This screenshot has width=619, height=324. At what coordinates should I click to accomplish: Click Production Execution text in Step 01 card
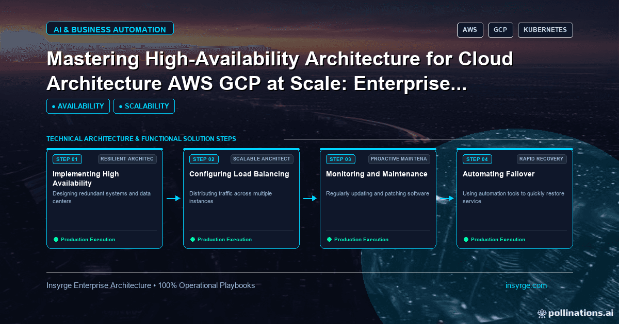[88, 240]
